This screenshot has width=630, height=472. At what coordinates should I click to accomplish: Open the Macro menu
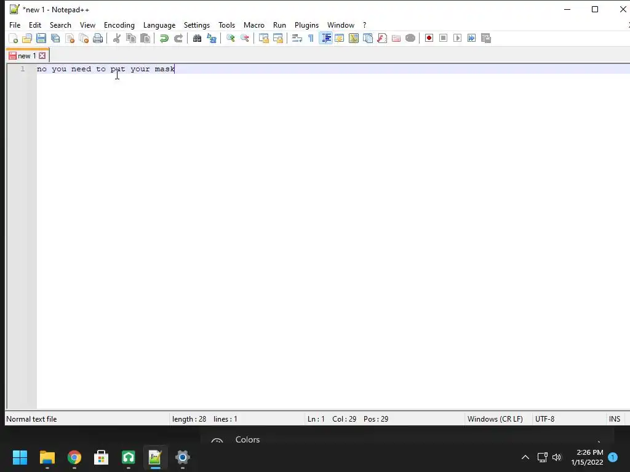(254, 25)
